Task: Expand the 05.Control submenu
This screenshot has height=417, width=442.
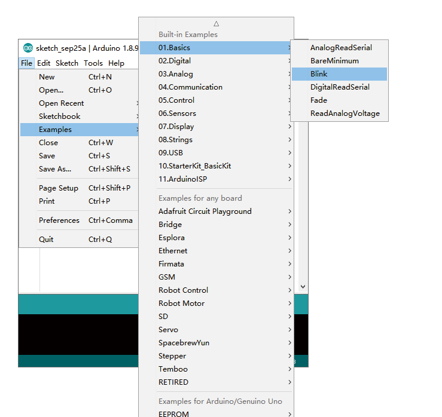Action: tap(216, 100)
